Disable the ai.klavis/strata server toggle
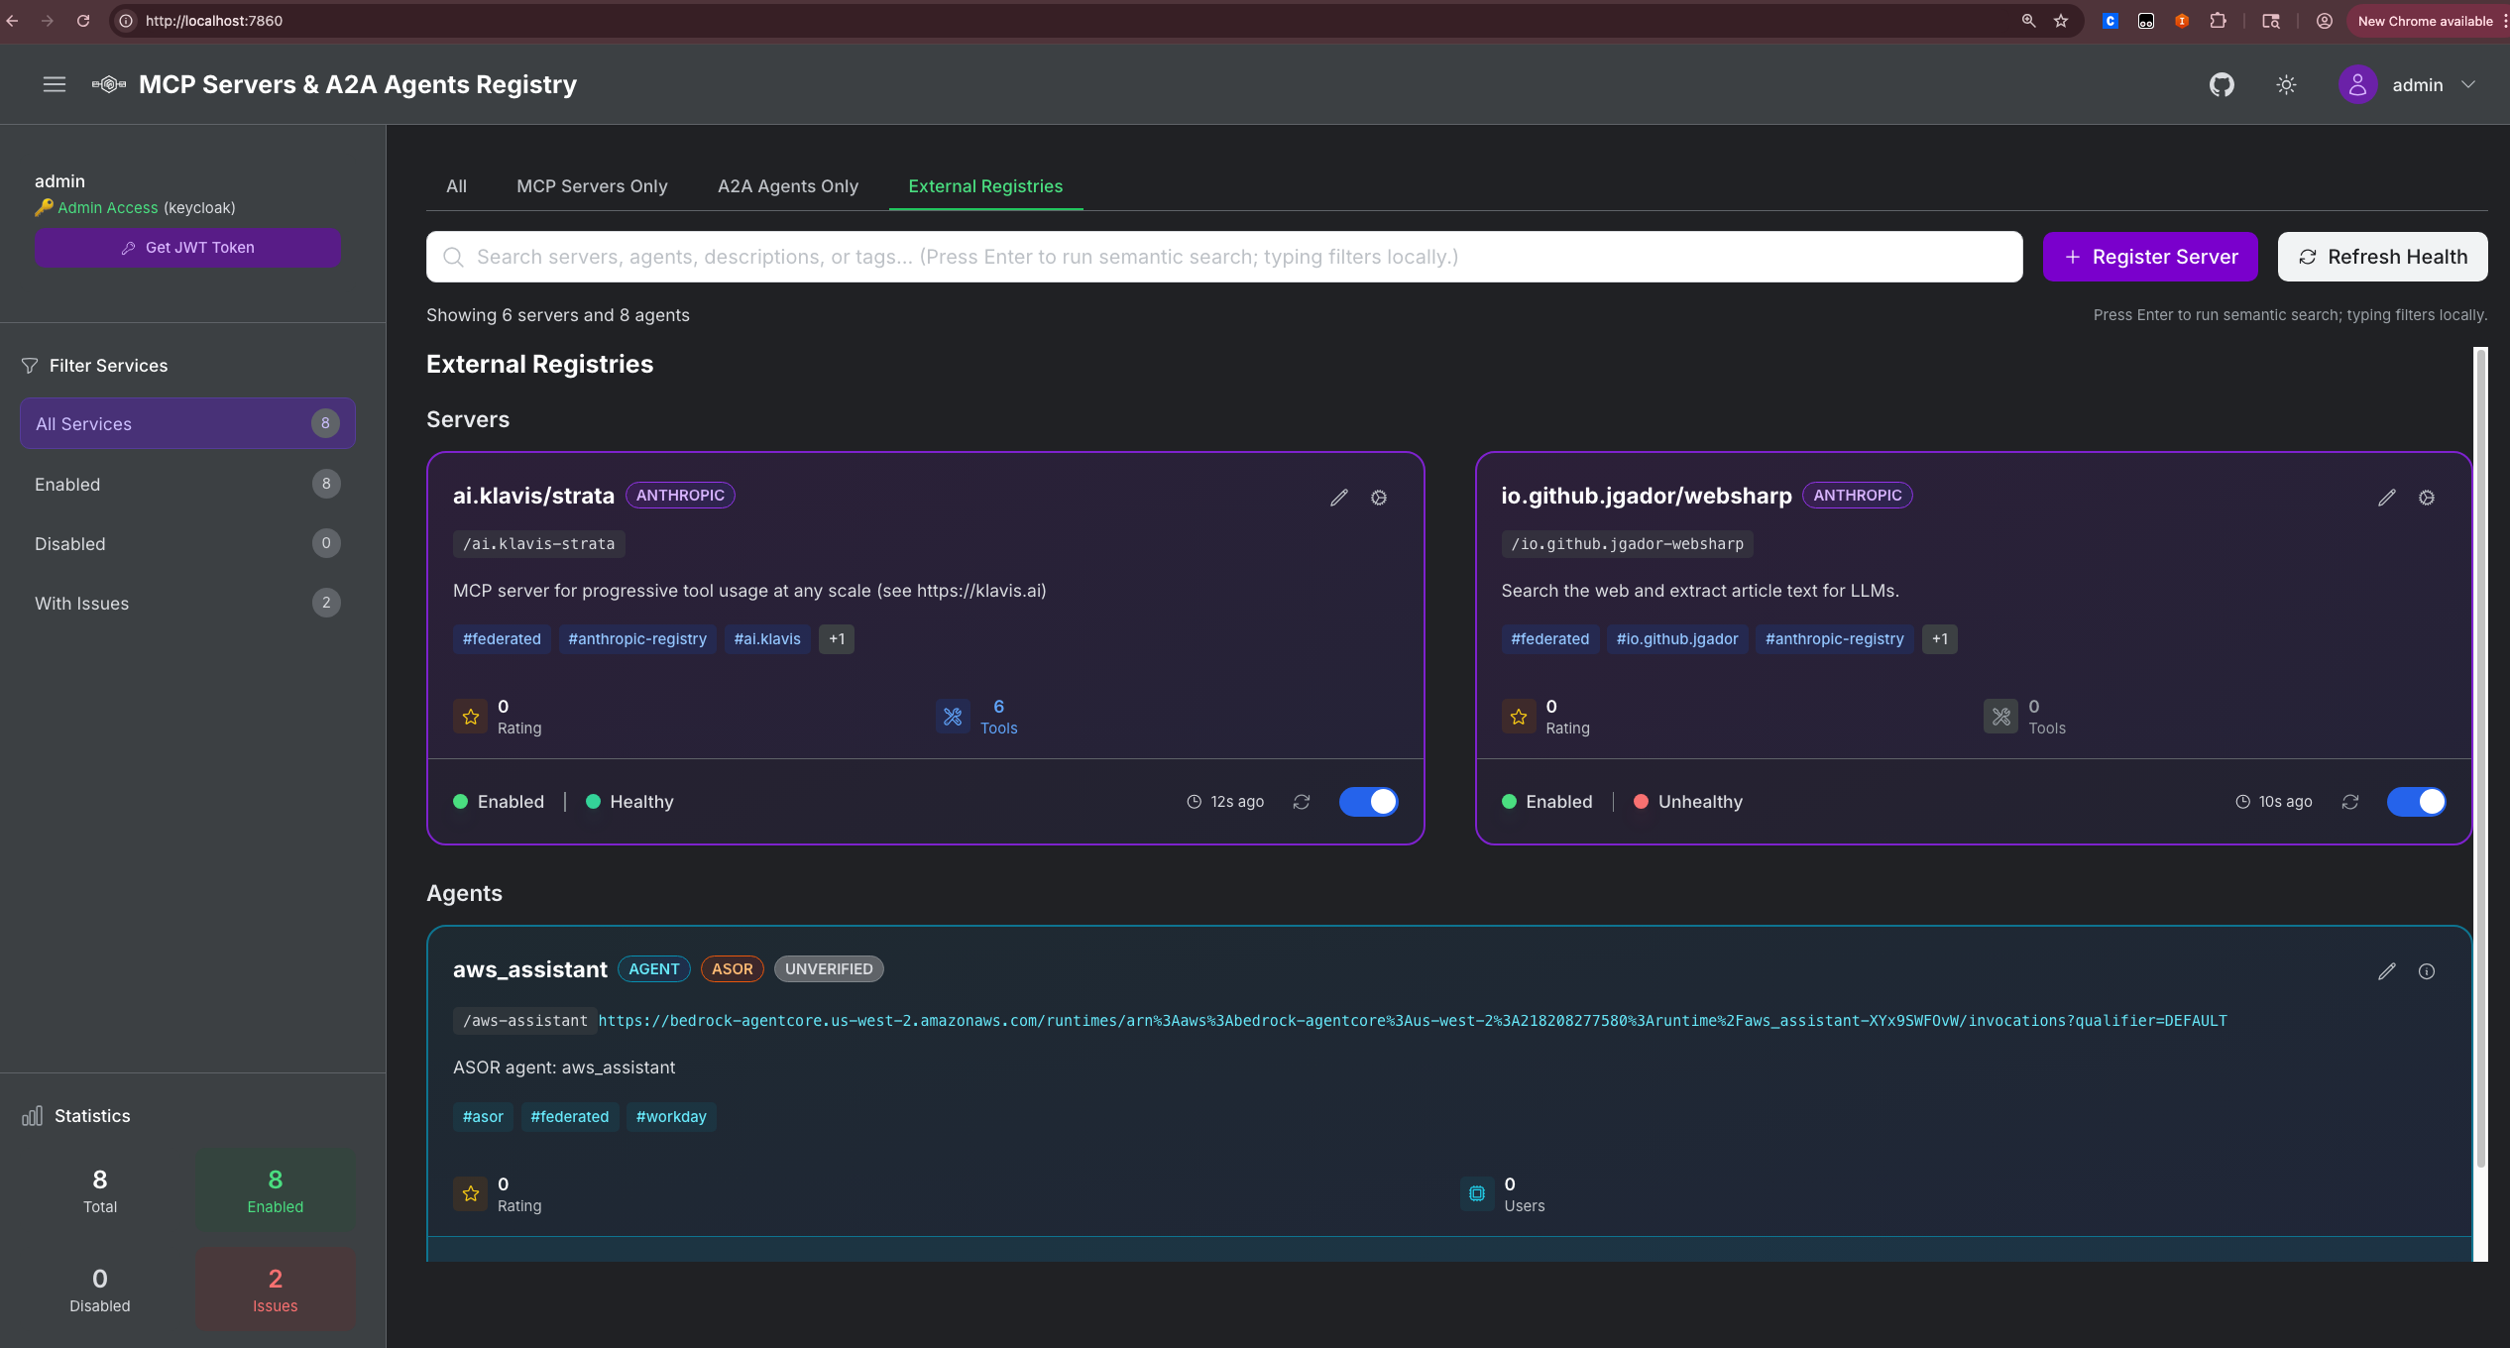Image resolution: width=2510 pixels, height=1348 pixels. 1368,801
